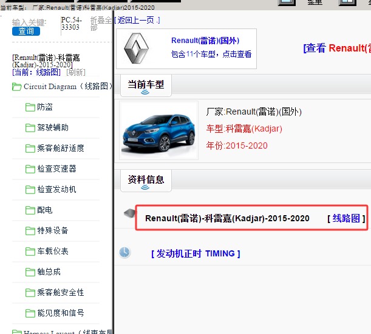This screenshot has height=334, width=371.
Task: Open the 检查发动机 tree folder
Action: click(57, 189)
